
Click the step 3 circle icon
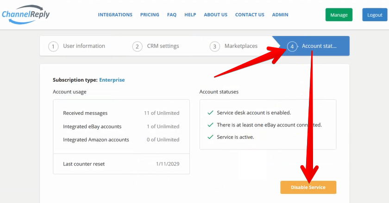click(214, 47)
